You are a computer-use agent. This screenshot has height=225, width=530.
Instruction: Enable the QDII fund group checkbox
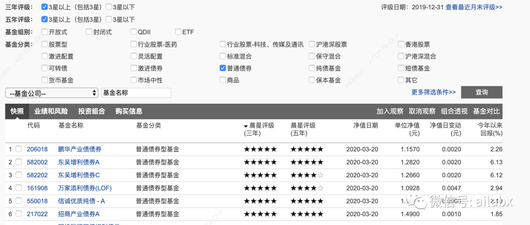click(x=133, y=32)
